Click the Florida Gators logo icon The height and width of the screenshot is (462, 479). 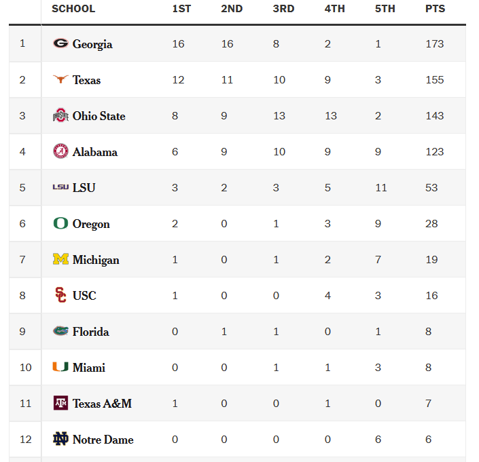pyautogui.click(x=60, y=331)
